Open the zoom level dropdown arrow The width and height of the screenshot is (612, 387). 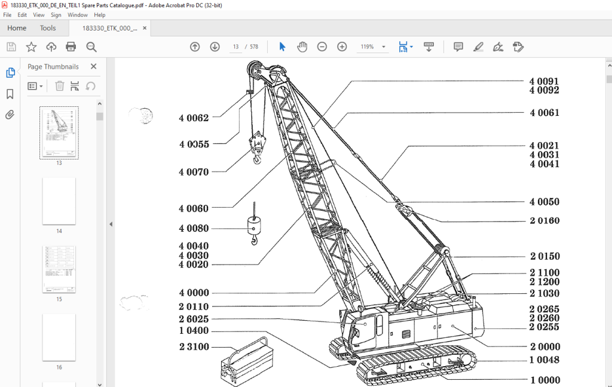pos(384,47)
